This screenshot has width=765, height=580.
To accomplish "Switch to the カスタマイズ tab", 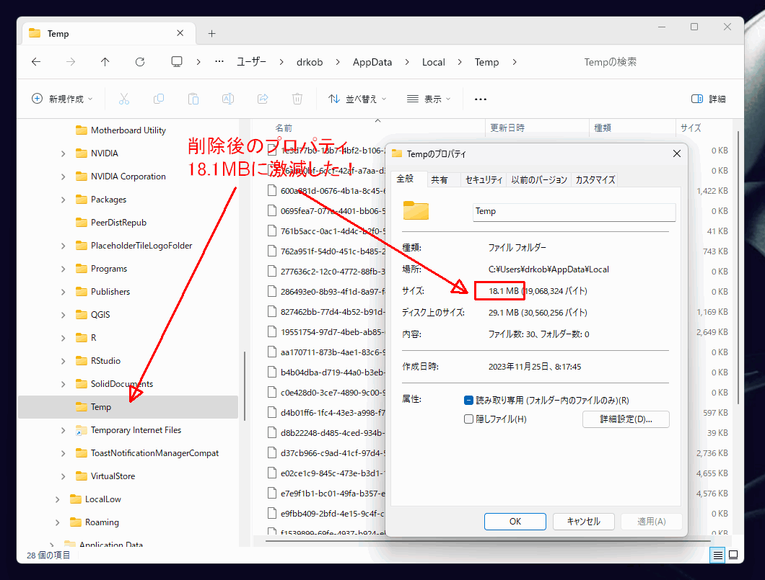I will click(595, 179).
